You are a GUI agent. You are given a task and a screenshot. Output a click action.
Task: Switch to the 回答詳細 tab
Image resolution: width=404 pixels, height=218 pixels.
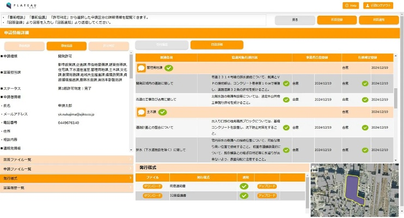pos(209,45)
